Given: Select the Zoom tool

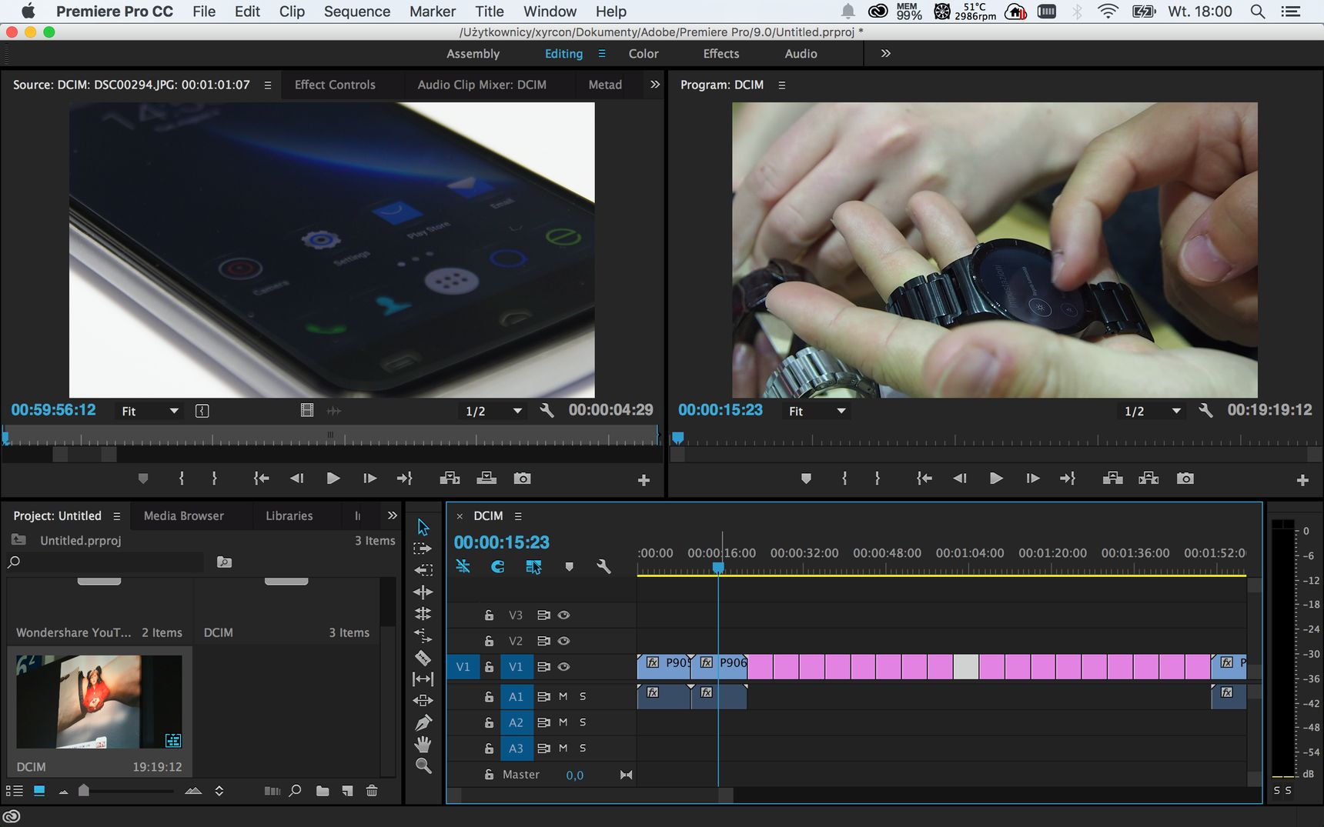Looking at the screenshot, I should click(423, 765).
